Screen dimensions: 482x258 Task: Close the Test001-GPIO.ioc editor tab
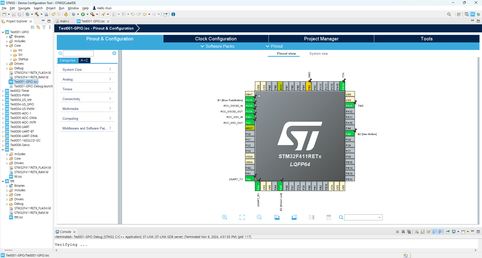(108, 21)
